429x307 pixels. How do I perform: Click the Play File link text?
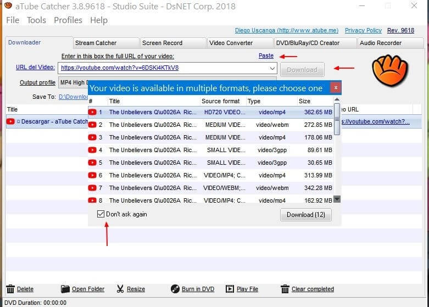247,289
